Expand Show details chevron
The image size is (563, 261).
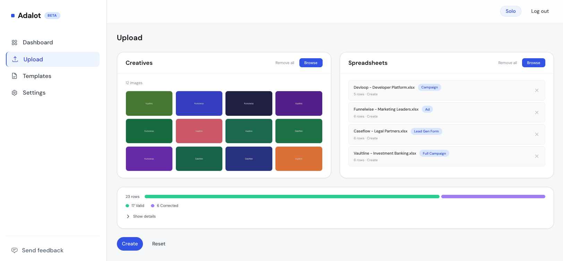(128, 216)
